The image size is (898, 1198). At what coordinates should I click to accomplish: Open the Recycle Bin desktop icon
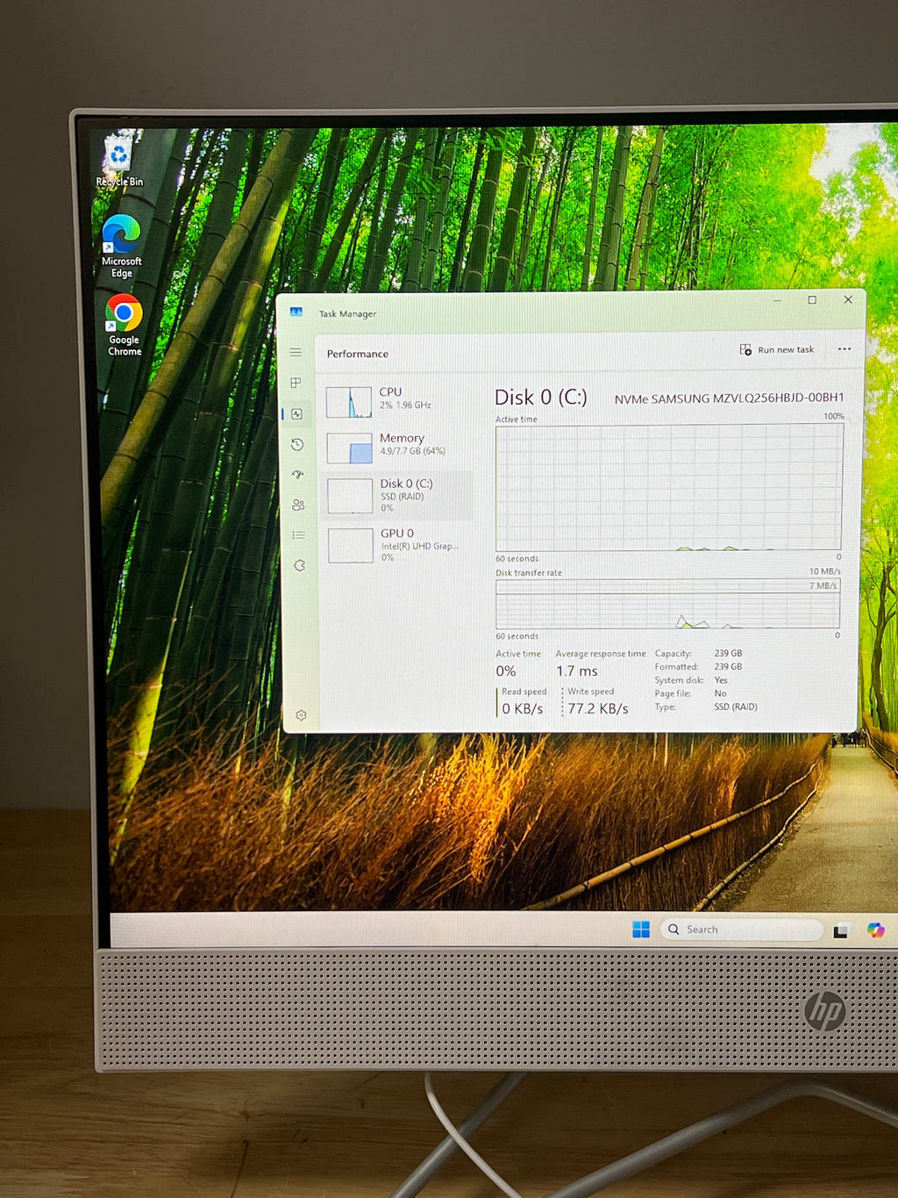[118, 160]
